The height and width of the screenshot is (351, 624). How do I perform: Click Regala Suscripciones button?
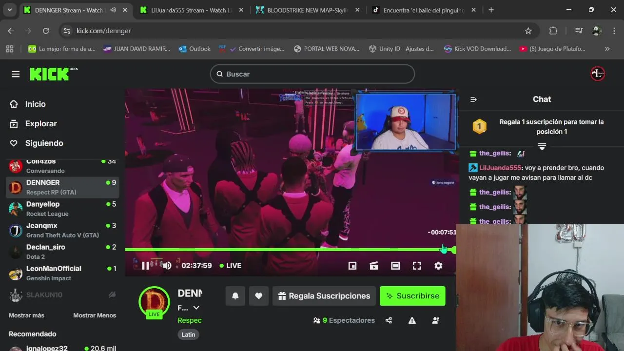(x=324, y=296)
